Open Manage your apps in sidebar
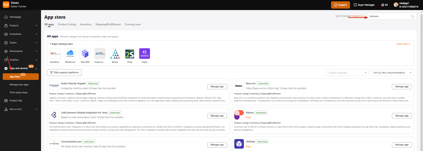The width and height of the screenshot is (423, 151). (19, 85)
